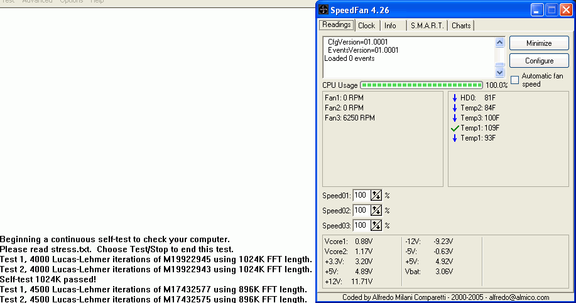Click the Speed02 up/down stepper arrows

(376, 210)
